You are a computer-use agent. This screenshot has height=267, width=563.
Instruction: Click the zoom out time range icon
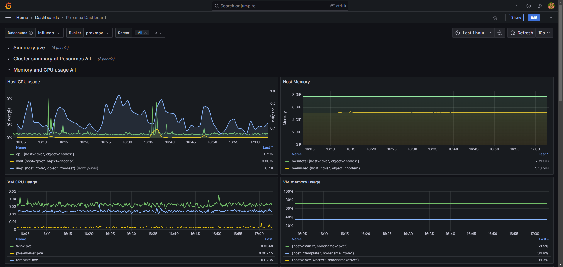tap(500, 33)
